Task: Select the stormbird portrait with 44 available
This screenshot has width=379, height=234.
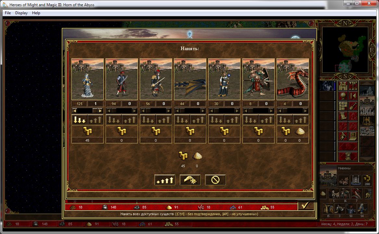Action: click(x=190, y=79)
